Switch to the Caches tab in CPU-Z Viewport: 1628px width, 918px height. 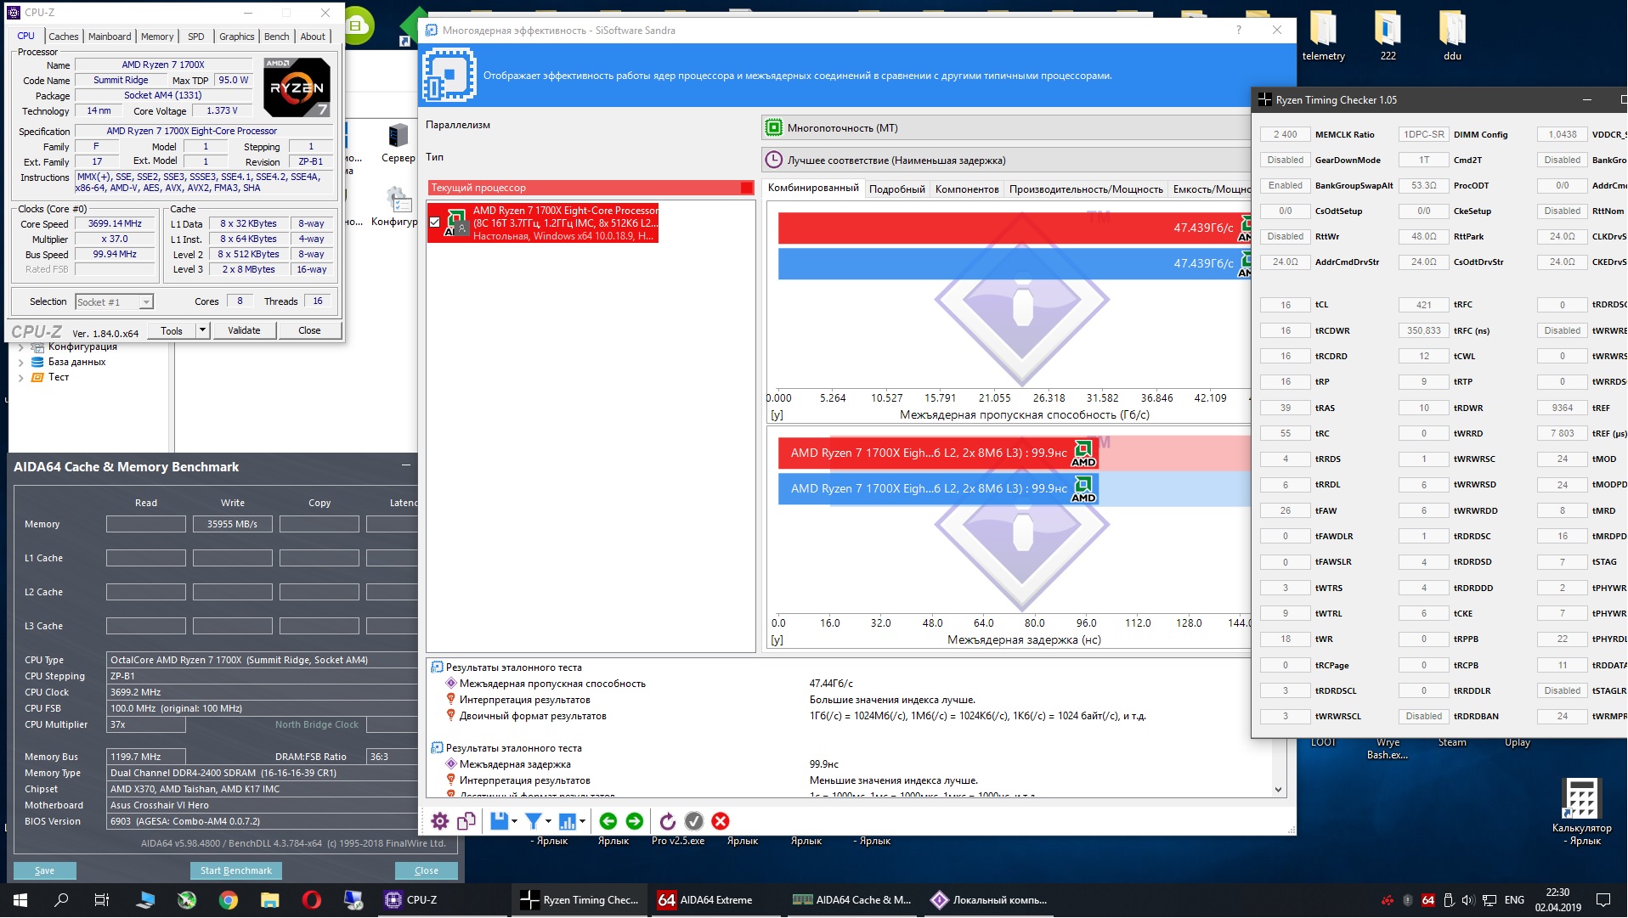pos(64,37)
